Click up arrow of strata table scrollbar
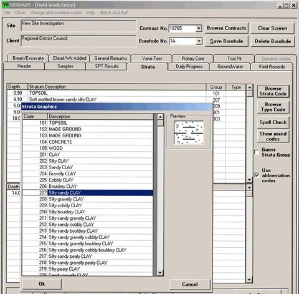Screen dimensions: 299x294 tap(250, 87)
